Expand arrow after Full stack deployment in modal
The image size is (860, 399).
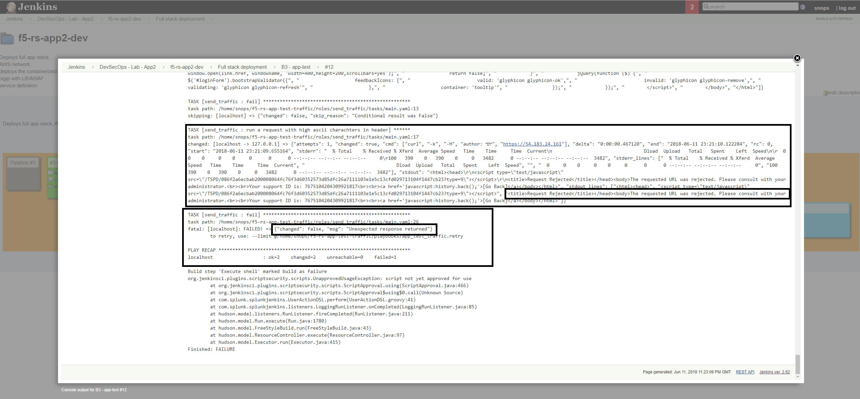(x=274, y=67)
